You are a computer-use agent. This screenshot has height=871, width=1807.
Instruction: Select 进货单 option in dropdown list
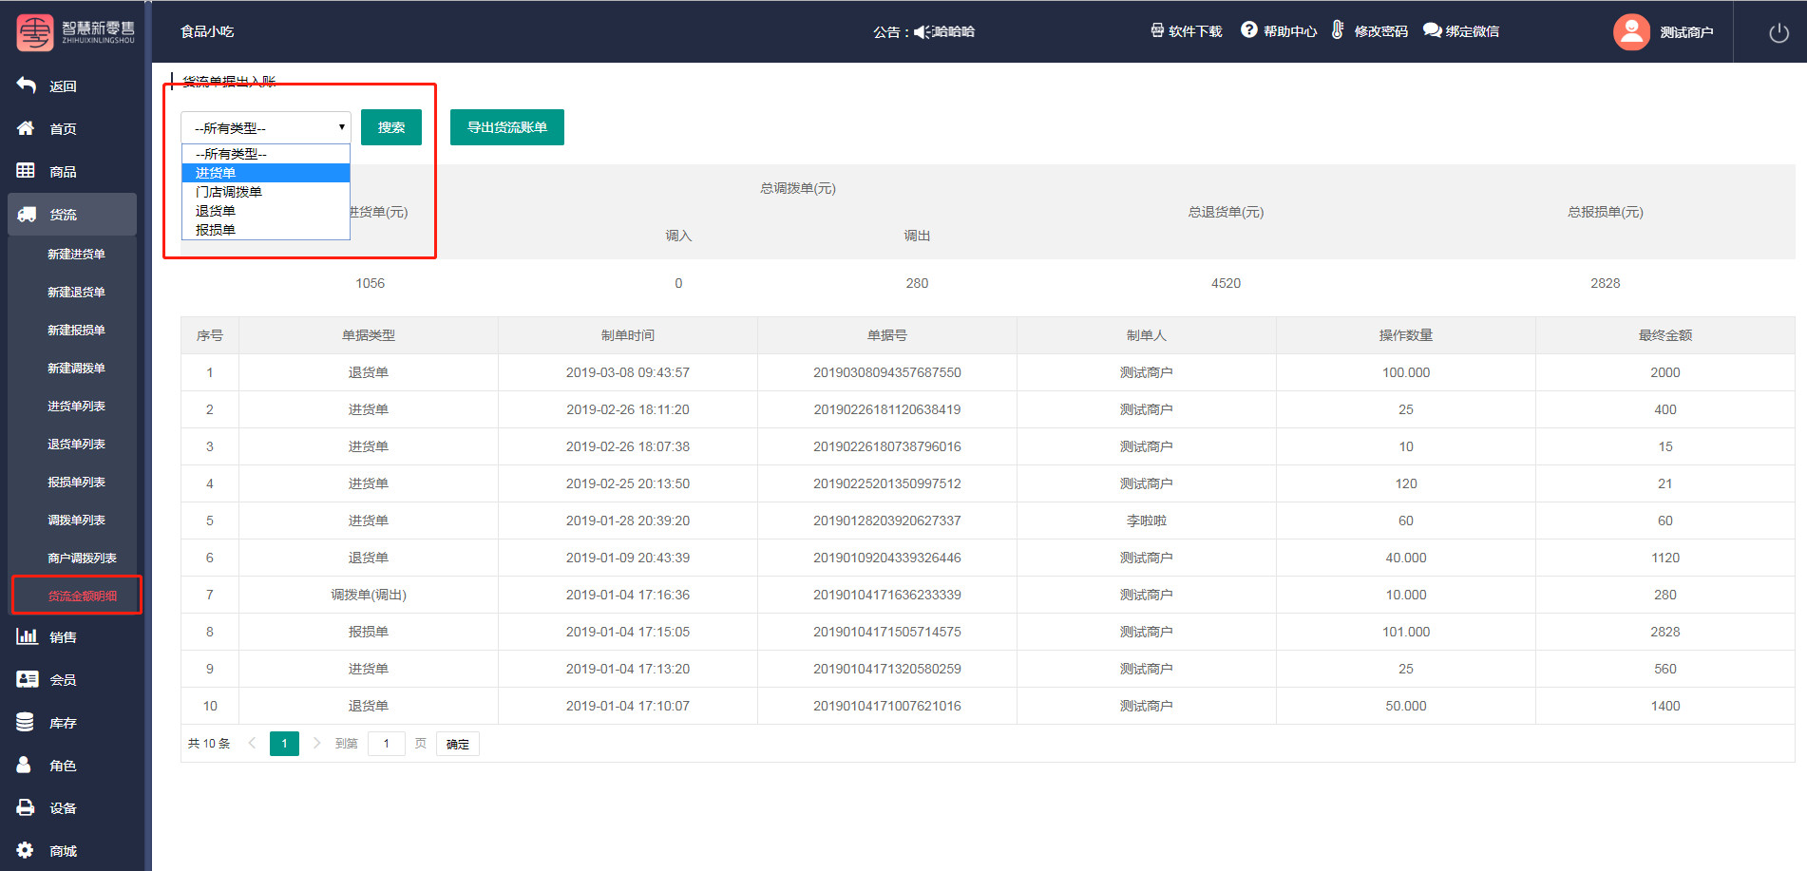[x=266, y=173]
